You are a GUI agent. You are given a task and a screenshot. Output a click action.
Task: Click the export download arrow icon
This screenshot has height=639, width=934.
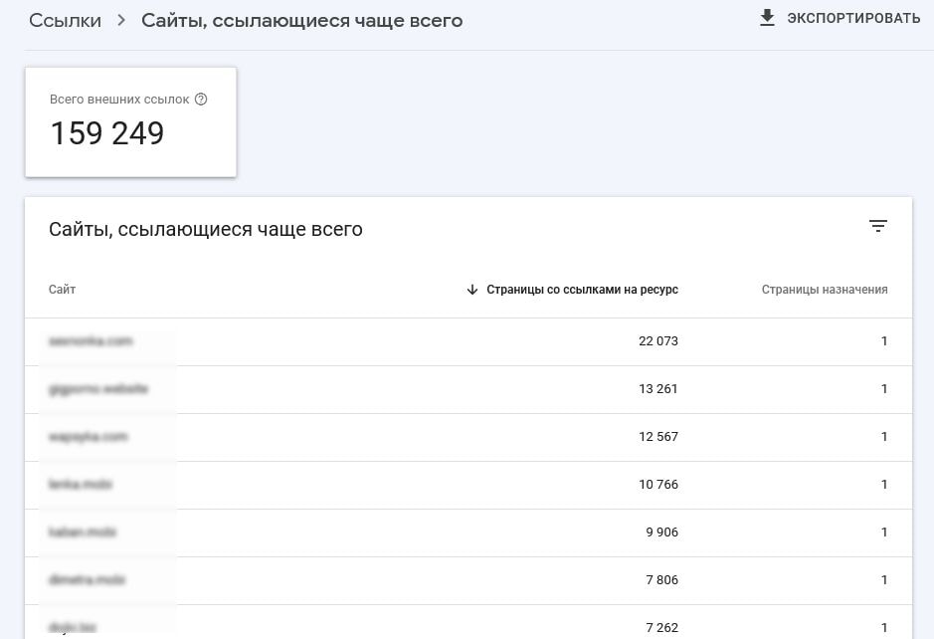[x=767, y=18]
